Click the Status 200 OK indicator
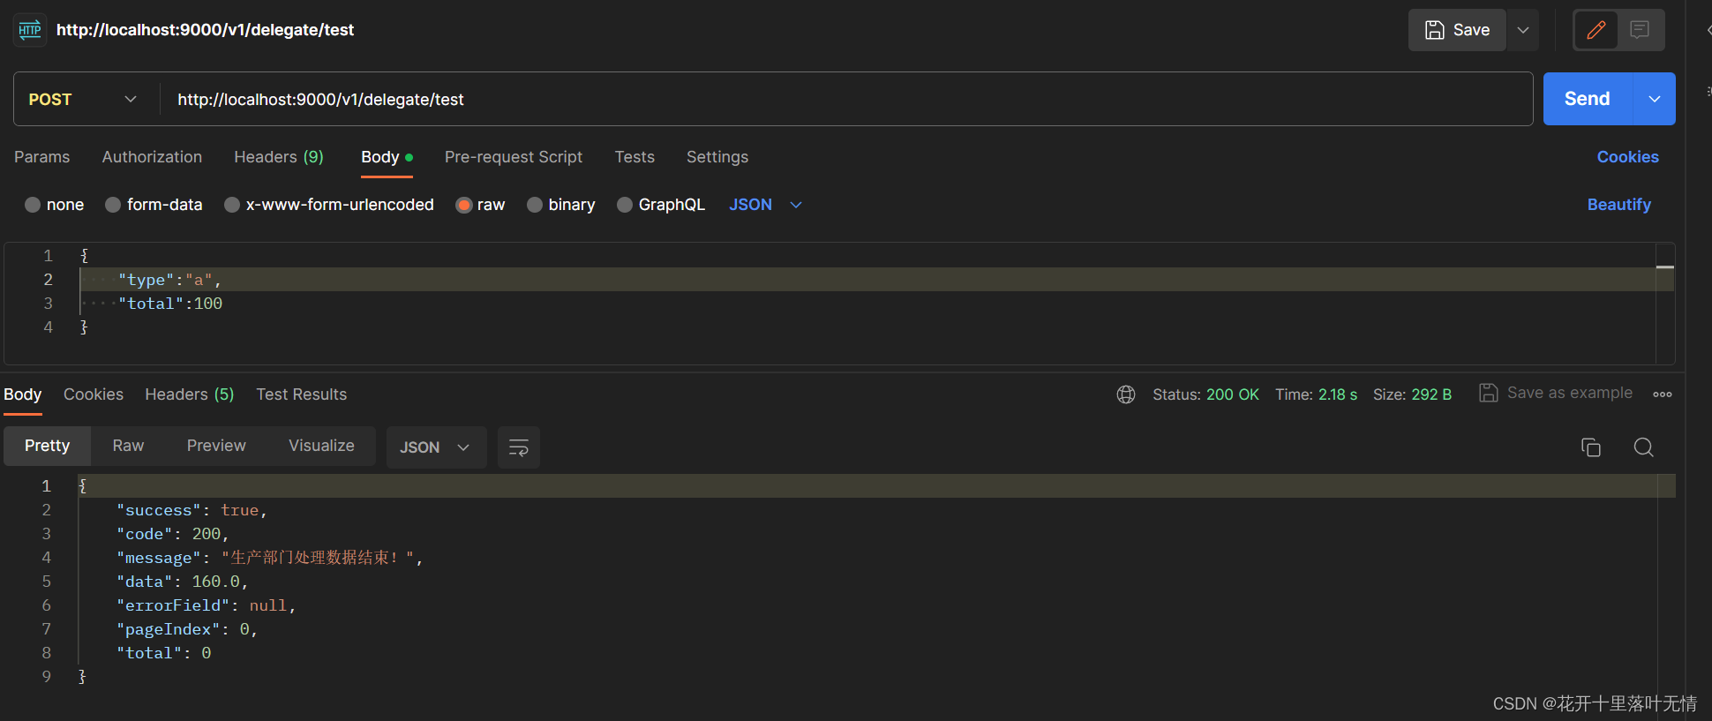The image size is (1712, 721). (x=1205, y=394)
